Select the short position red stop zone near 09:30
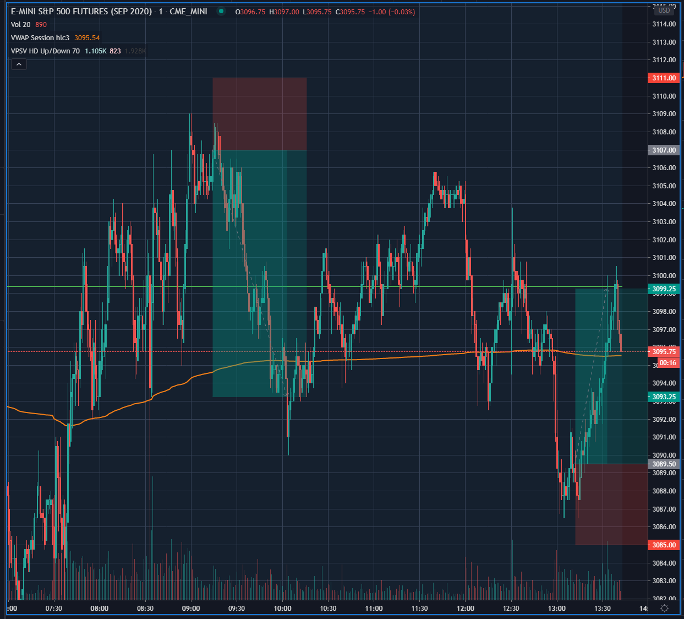 pos(260,114)
